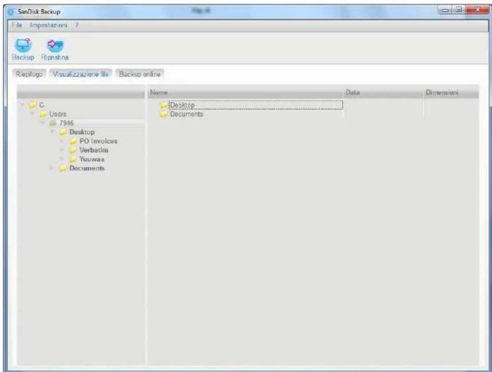
Task: Select the Documents label in tree
Action: [87, 168]
